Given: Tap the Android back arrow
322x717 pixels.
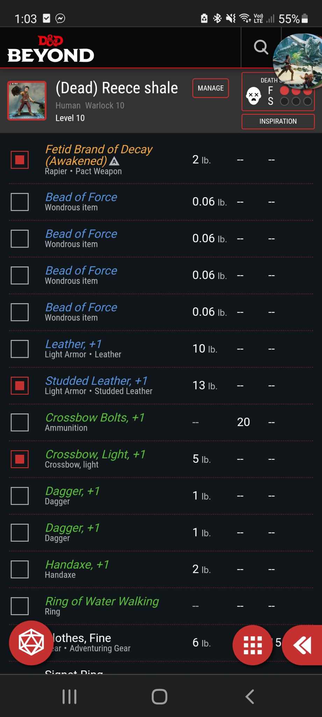Looking at the screenshot, I should pyautogui.click(x=250, y=697).
